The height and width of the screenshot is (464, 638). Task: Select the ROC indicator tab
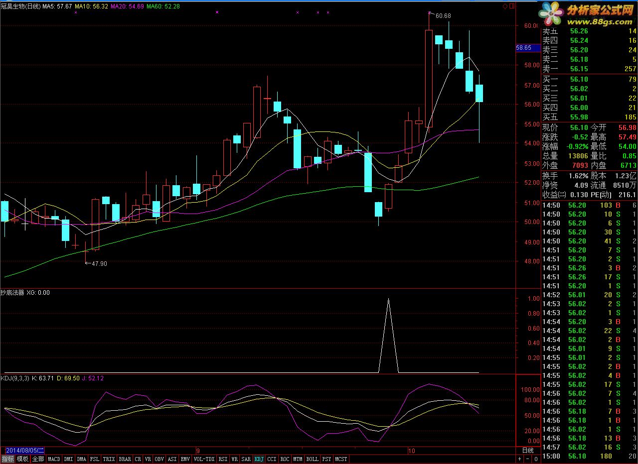[285, 459]
